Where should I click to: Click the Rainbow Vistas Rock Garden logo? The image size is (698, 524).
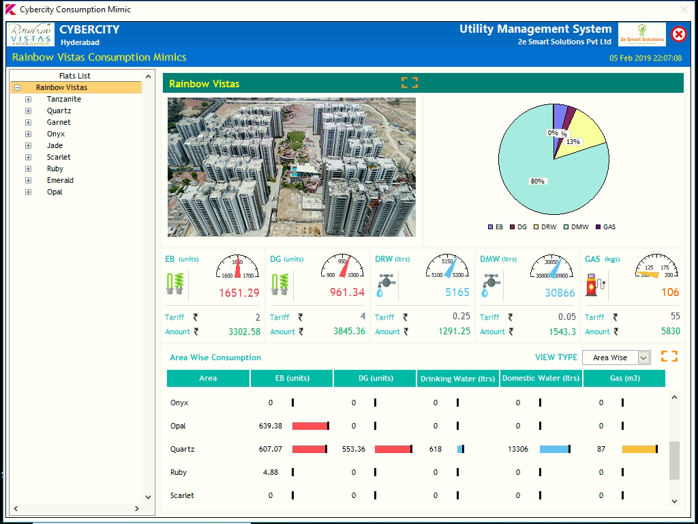click(x=31, y=34)
